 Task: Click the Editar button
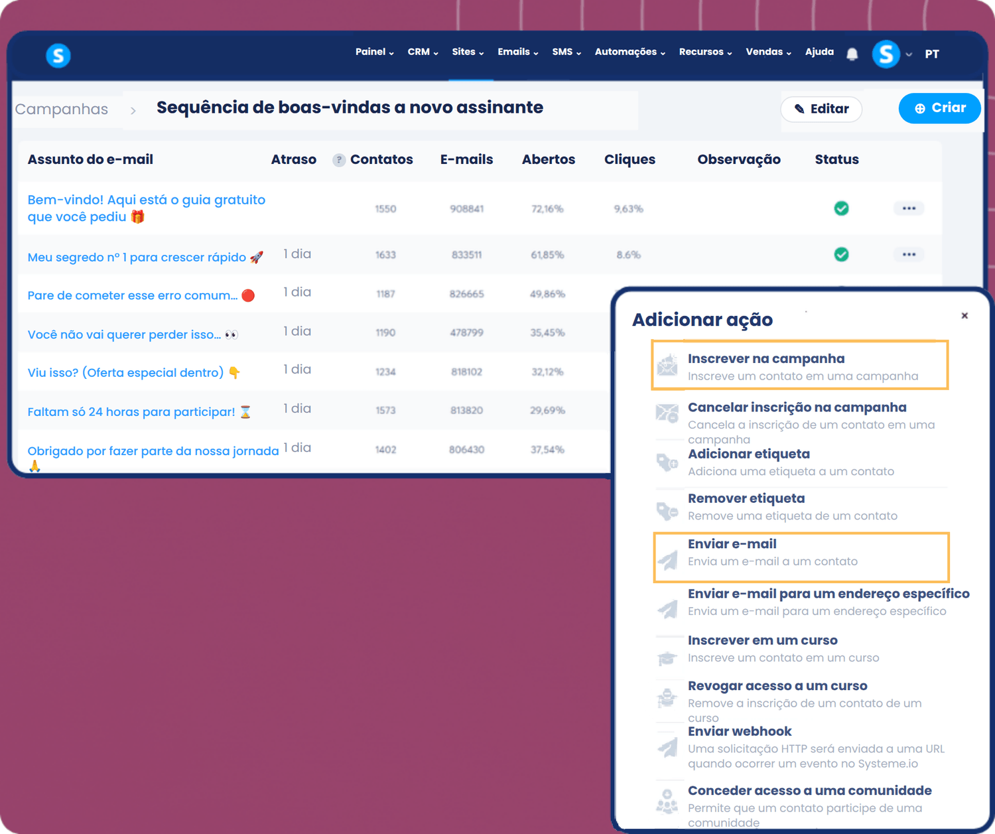pyautogui.click(x=821, y=109)
